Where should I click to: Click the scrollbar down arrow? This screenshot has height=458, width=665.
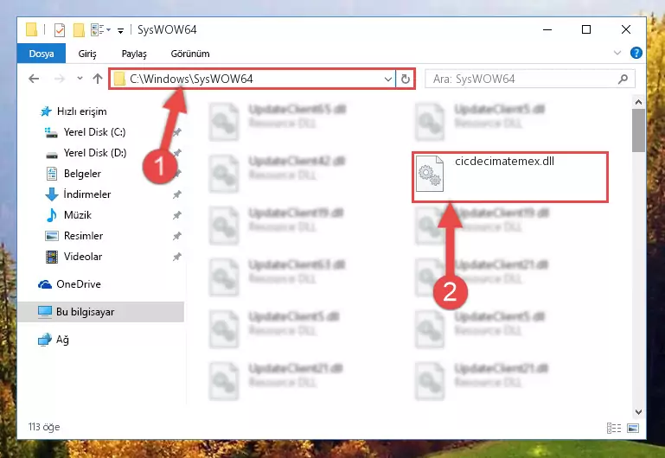[x=638, y=412]
